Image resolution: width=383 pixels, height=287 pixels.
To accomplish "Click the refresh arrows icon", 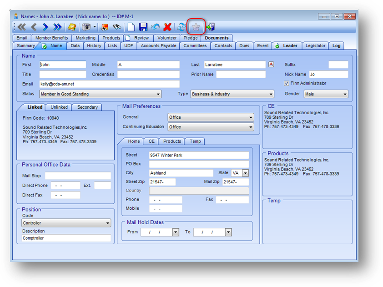I will (x=181, y=27).
